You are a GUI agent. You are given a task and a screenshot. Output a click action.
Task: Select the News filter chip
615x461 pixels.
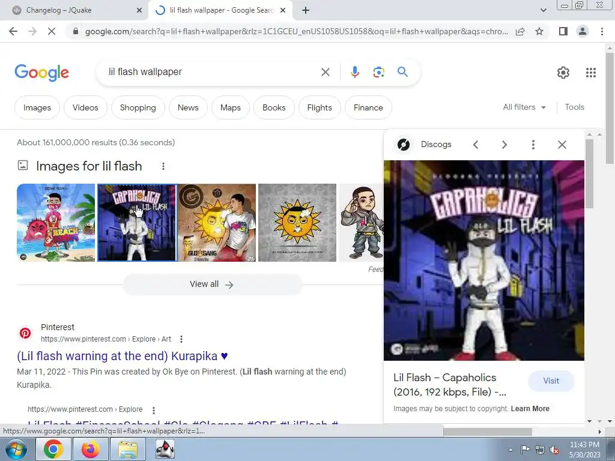188,107
